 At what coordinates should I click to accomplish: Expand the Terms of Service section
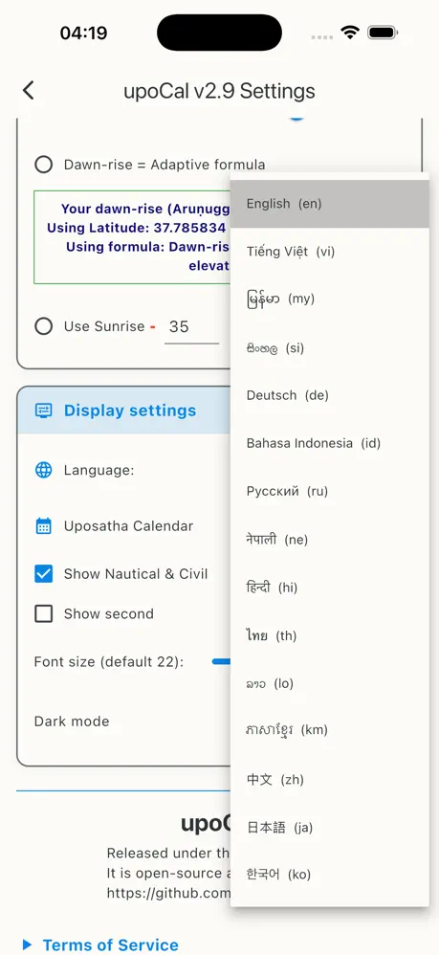pos(101,944)
